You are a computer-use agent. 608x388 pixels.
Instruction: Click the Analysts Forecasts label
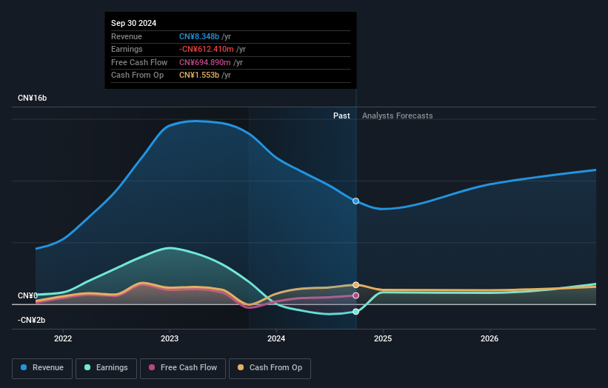coord(398,116)
